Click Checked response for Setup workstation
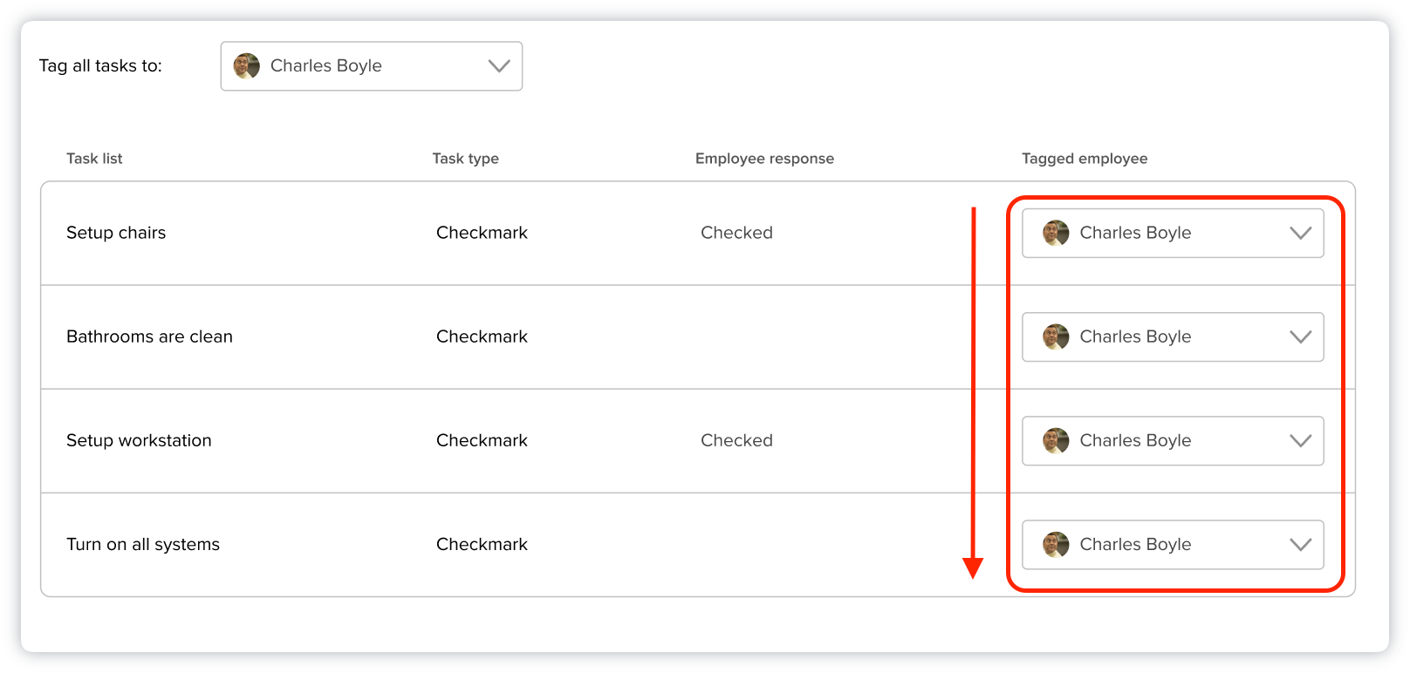Screen dimensions: 1410x673 (x=736, y=440)
